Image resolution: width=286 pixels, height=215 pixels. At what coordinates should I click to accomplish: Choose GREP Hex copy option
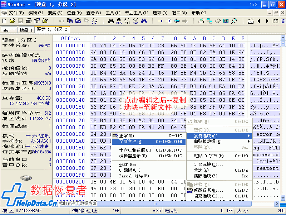(149, 164)
